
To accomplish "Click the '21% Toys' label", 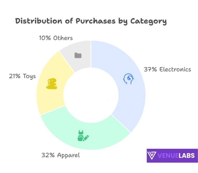I will click(22, 76).
